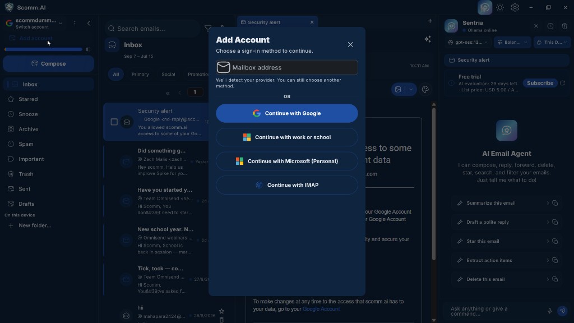Screen dimensions: 574x323
Task: Open the 'Did something g...' email from Zach Malis
Action: pyautogui.click(x=157, y=161)
